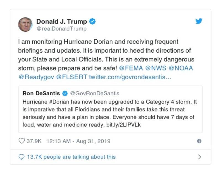Open the Donald J. Trump display name
The image size is (221, 174).
pos(62,21)
